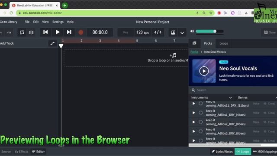Favorite the Adlibs2_DRY_(8bars) loop circle

coord(200,122)
